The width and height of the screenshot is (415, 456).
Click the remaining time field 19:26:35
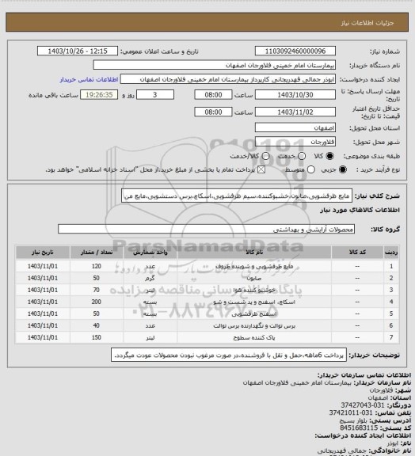99,95
